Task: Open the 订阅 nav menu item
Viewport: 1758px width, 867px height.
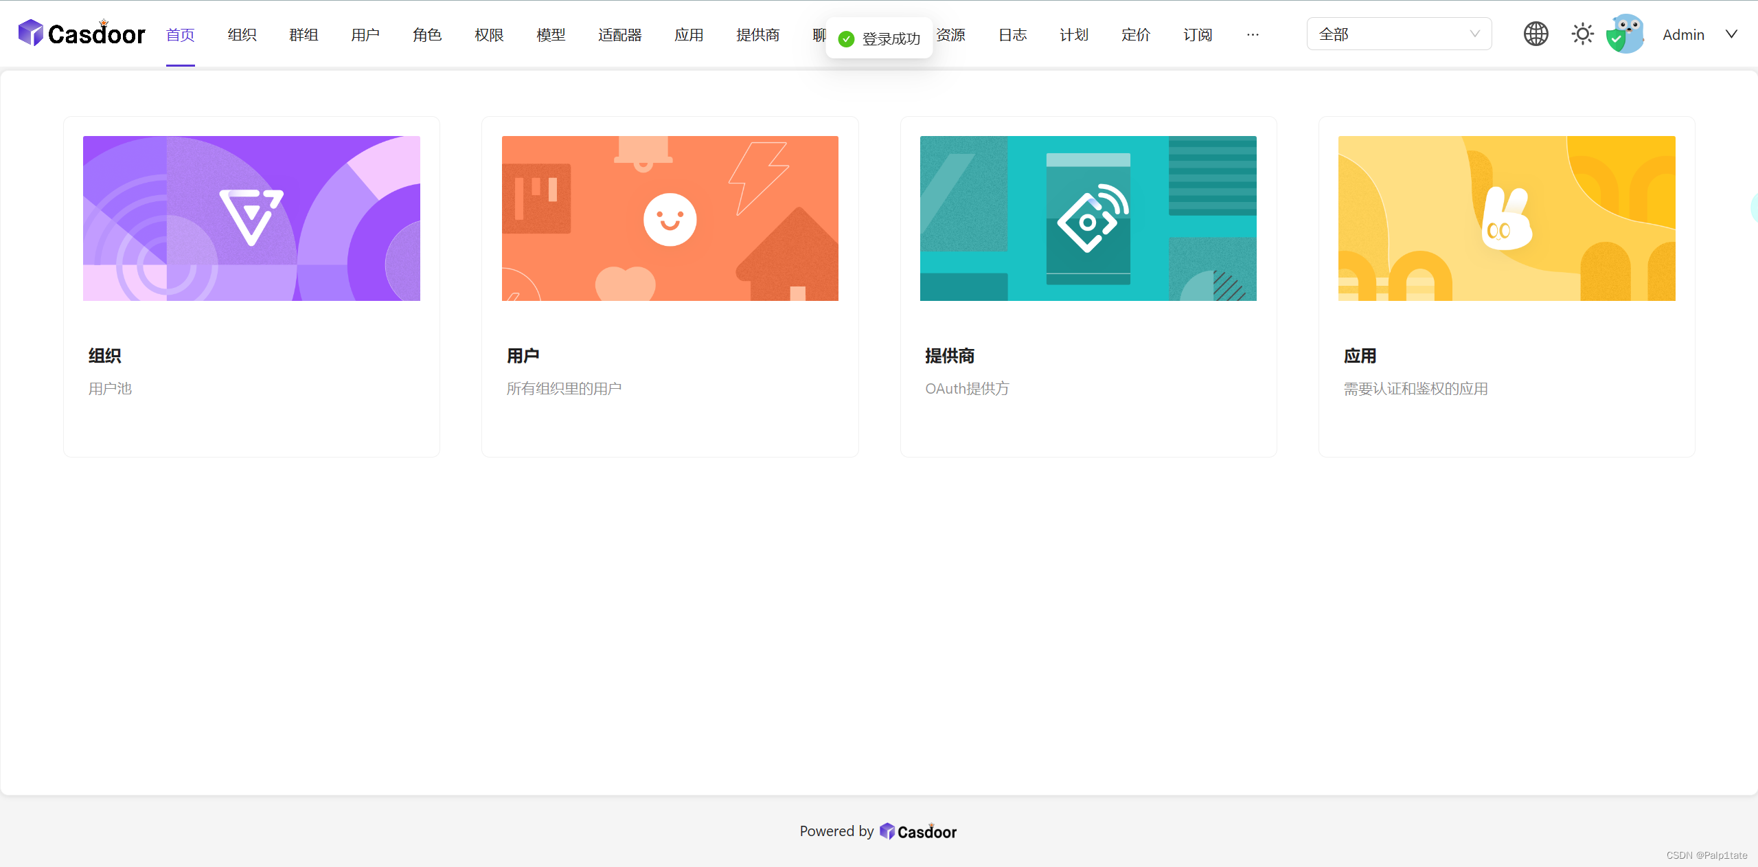Action: (x=1198, y=34)
